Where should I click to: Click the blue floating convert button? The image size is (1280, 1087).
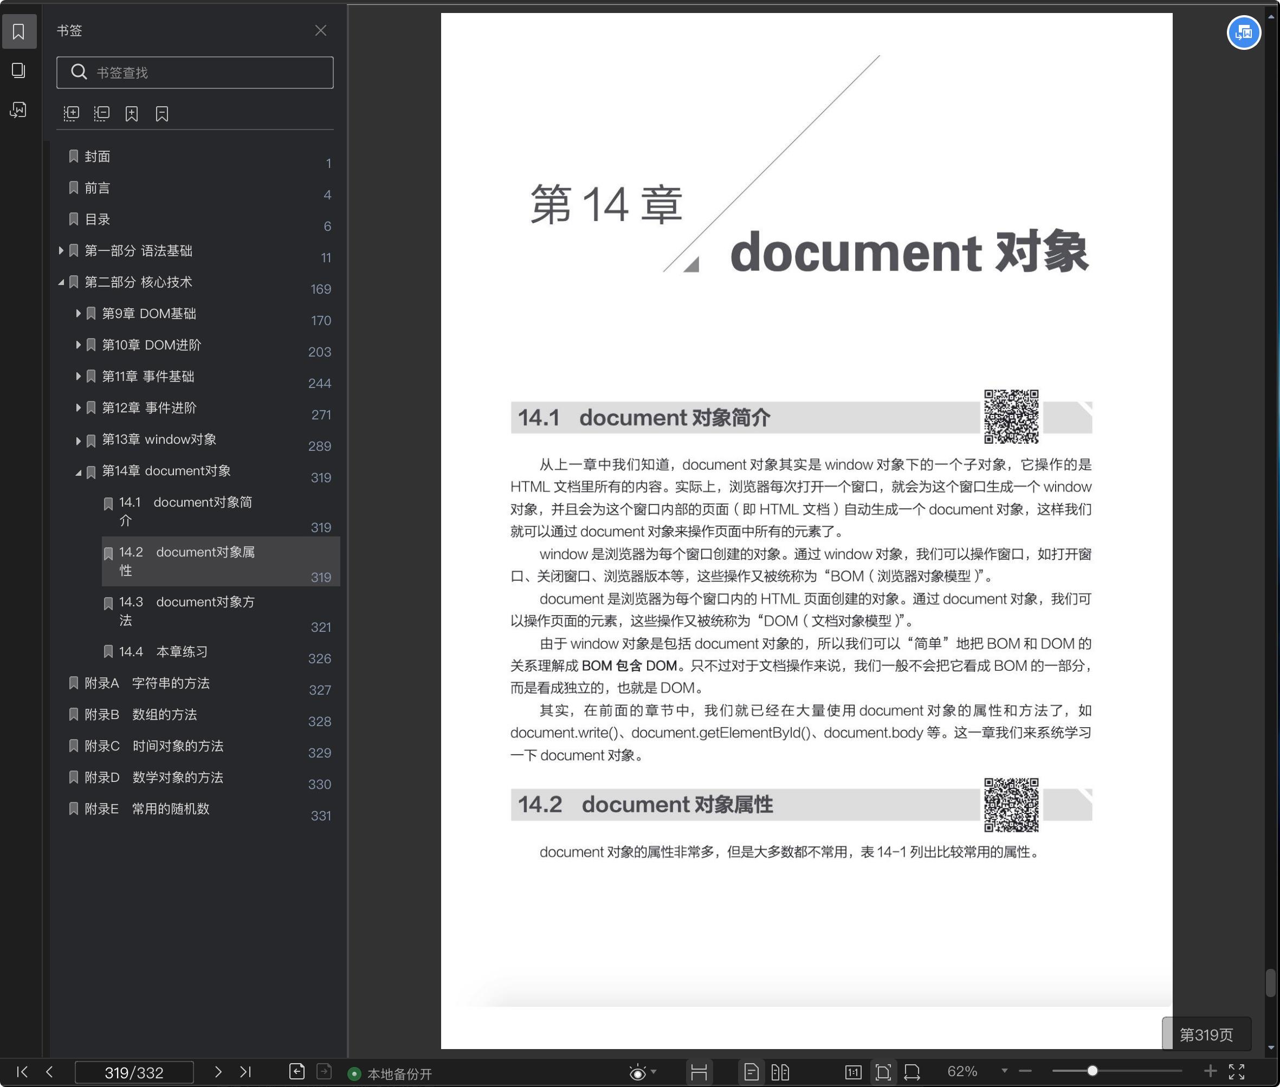[x=1244, y=33]
